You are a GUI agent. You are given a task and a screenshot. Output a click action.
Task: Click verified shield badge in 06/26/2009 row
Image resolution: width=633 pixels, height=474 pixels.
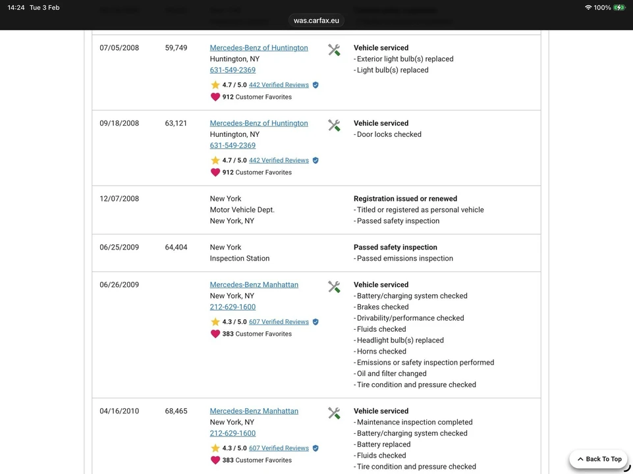(x=316, y=321)
